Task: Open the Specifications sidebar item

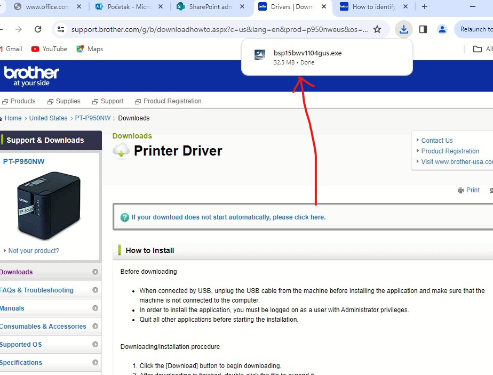Action: 50,363
